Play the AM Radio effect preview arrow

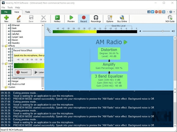click(x=125, y=42)
